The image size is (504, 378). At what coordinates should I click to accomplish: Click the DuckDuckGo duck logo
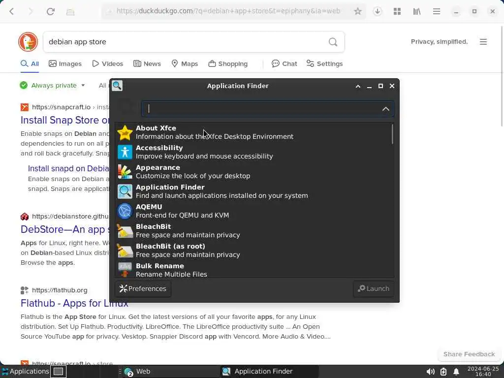coord(28,42)
